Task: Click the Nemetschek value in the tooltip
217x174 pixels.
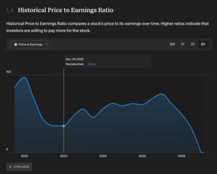Action: pyautogui.click(x=92, y=64)
